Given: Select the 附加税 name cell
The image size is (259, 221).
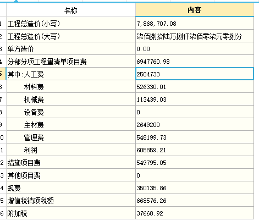Looking at the screenshot, I should 71,213.
